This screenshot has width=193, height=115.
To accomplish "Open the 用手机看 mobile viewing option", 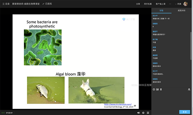I will [148, 4].
